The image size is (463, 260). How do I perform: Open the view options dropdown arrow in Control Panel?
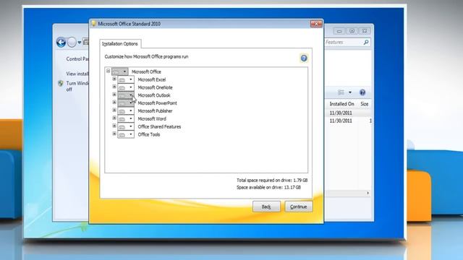pos(350,92)
